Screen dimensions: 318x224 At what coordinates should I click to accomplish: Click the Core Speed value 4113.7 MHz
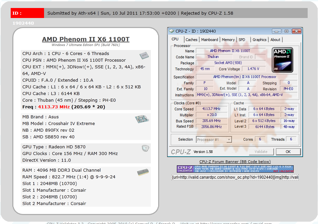point(211,109)
